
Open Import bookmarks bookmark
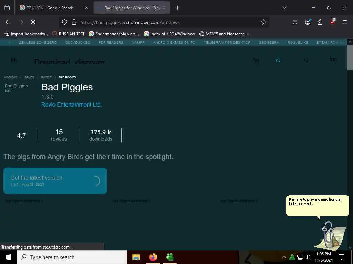pos(26,34)
